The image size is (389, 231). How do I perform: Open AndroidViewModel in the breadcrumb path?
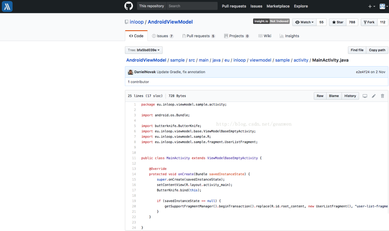[146, 60]
